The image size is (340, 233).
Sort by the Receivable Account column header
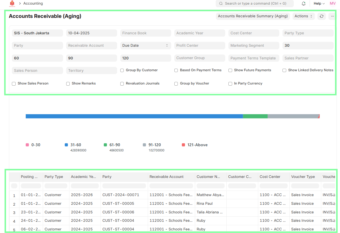click(x=167, y=177)
